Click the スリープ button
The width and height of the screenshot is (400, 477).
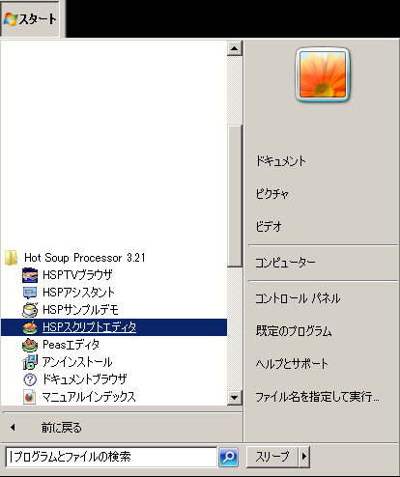272,457
